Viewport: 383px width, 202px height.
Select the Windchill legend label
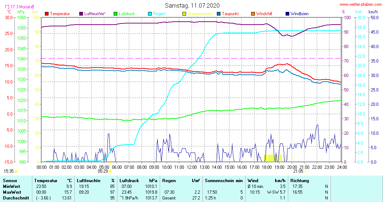[x=264, y=14]
